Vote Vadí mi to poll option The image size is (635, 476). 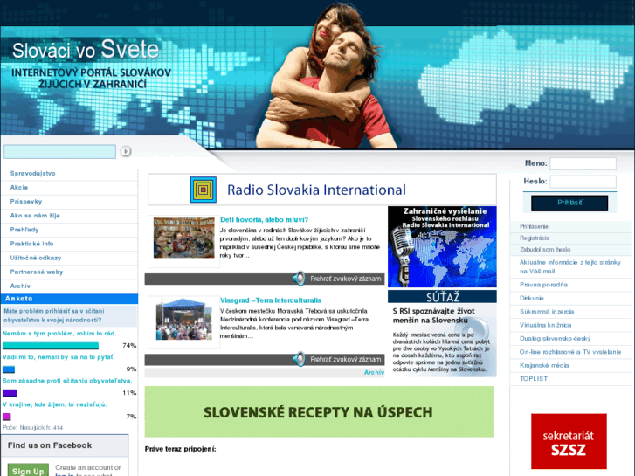click(59, 357)
